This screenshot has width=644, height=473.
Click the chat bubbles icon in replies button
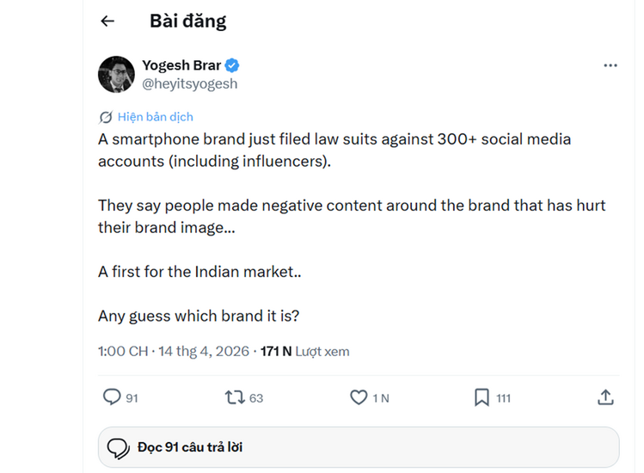pos(118,448)
